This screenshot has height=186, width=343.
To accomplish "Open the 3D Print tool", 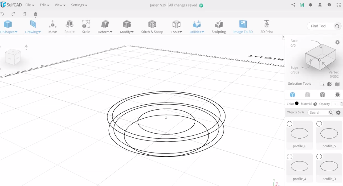I will [266, 27].
